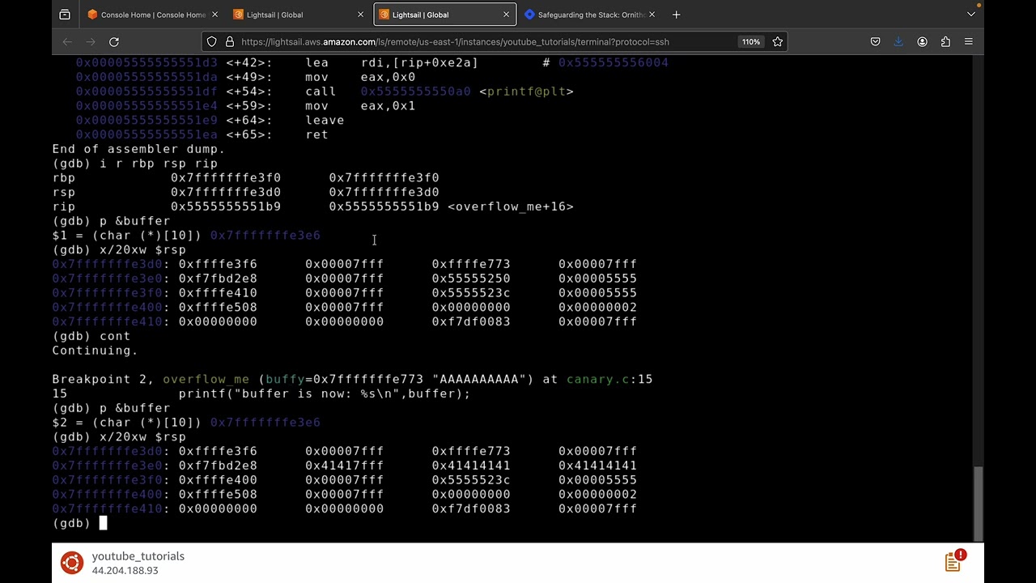Reset the 110% zoom level

coord(751,42)
